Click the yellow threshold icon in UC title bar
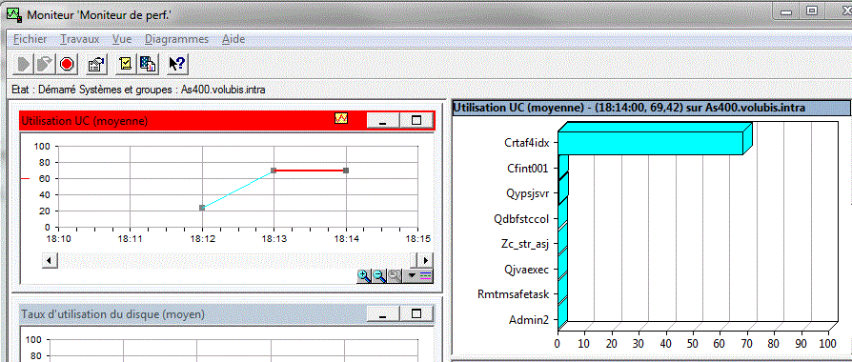 341,118
